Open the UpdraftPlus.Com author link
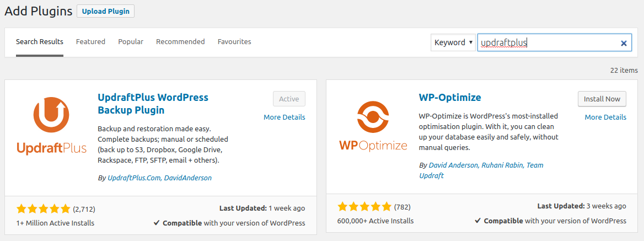 pos(134,178)
